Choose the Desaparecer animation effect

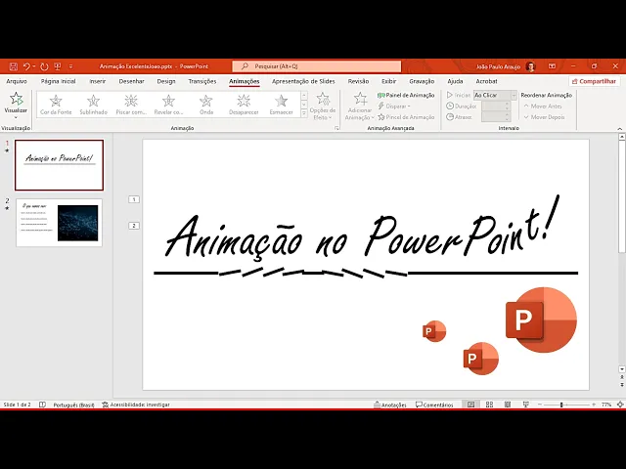coord(244,105)
